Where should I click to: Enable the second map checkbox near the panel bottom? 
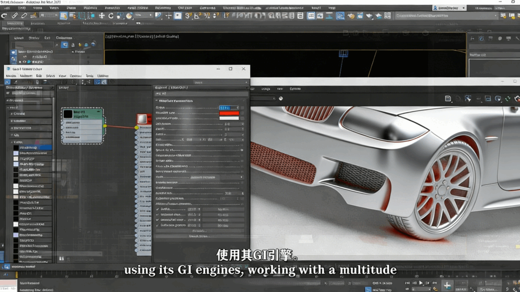click(157, 214)
